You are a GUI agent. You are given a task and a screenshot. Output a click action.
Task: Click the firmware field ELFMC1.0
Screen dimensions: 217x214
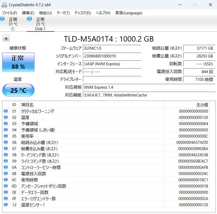click(x=112, y=48)
